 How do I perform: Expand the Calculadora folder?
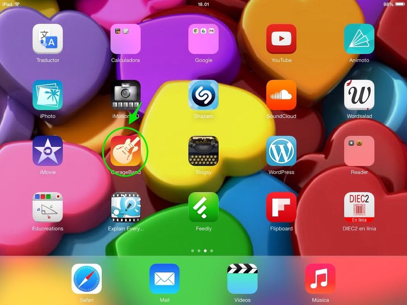coord(125,39)
